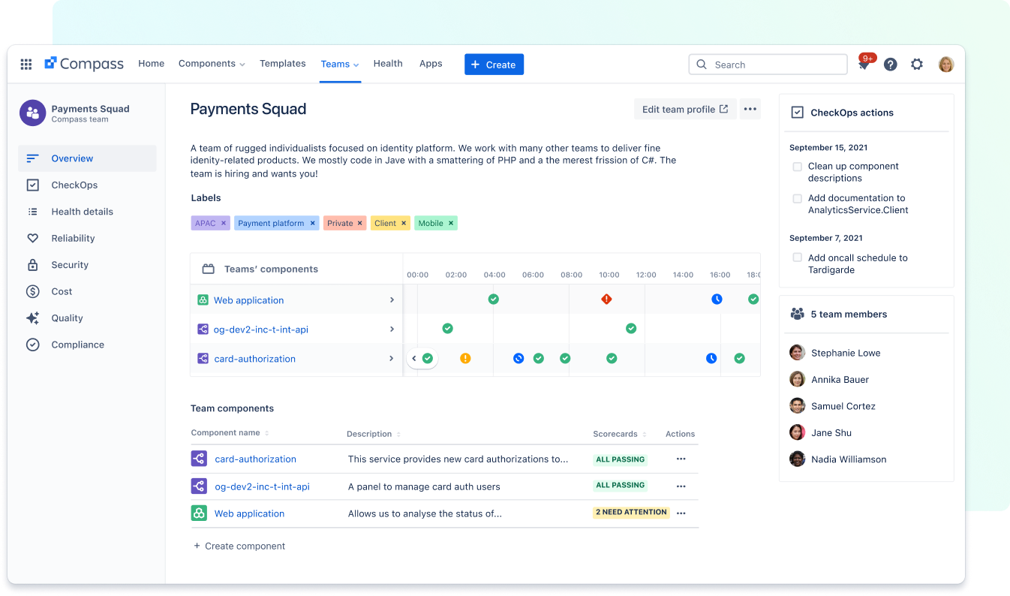Open notifications bell with 9+ badge
1010x596 pixels.
[x=863, y=64]
